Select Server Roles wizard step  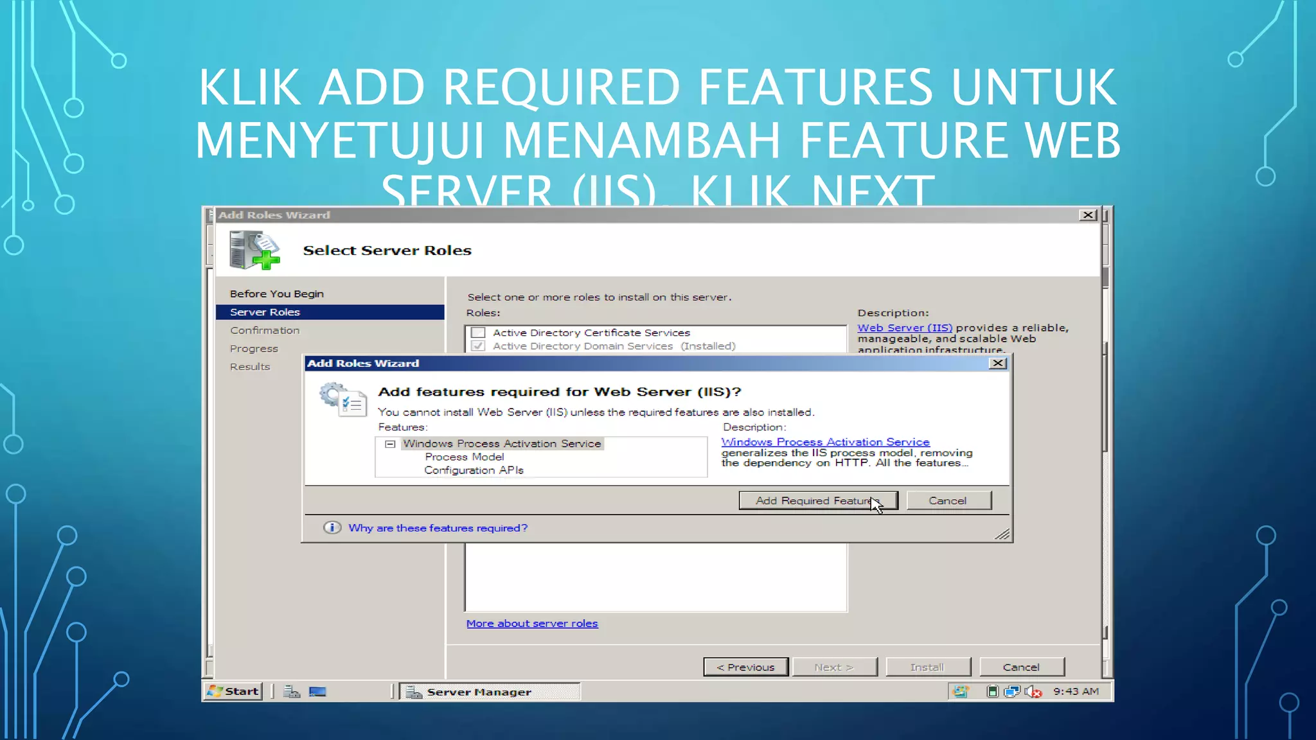click(330, 312)
